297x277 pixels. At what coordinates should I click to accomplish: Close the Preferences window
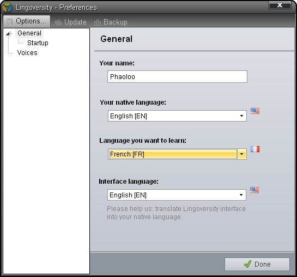coord(280,5)
